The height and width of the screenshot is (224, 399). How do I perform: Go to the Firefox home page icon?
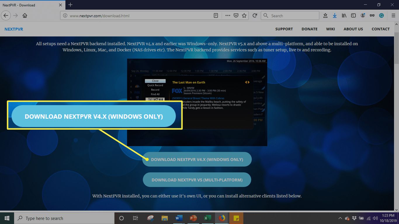click(25, 16)
